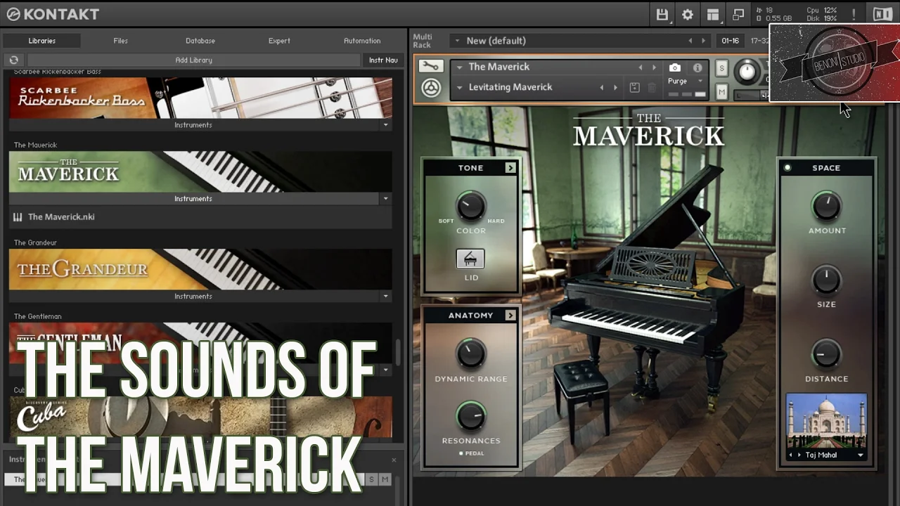The height and width of the screenshot is (506, 900).
Task: Click the save disk icon in top bar
Action: pos(662,14)
